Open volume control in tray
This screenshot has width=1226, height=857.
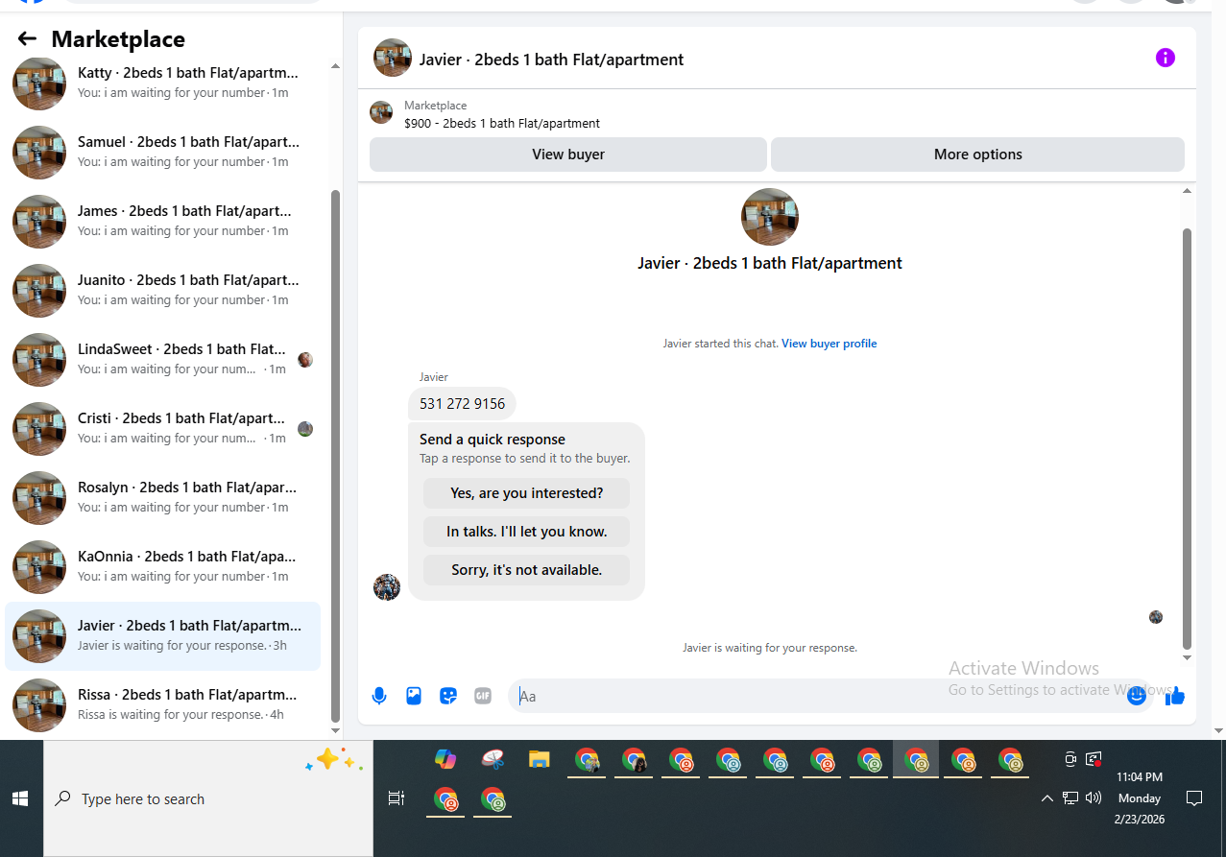(1094, 798)
